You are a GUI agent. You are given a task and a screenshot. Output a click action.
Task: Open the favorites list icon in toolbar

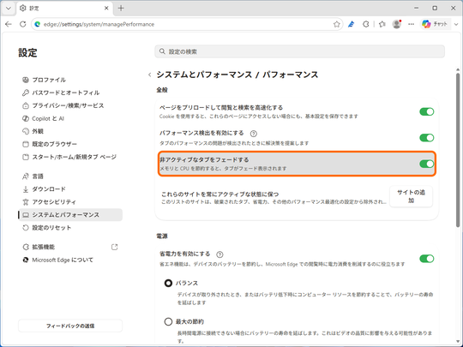click(x=382, y=24)
